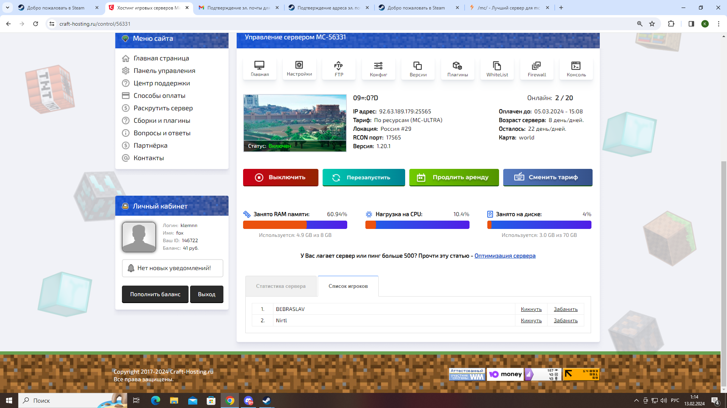Screen dimensions: 727x408
Task: Click the Пополнить баланс button
Action: 155,294
